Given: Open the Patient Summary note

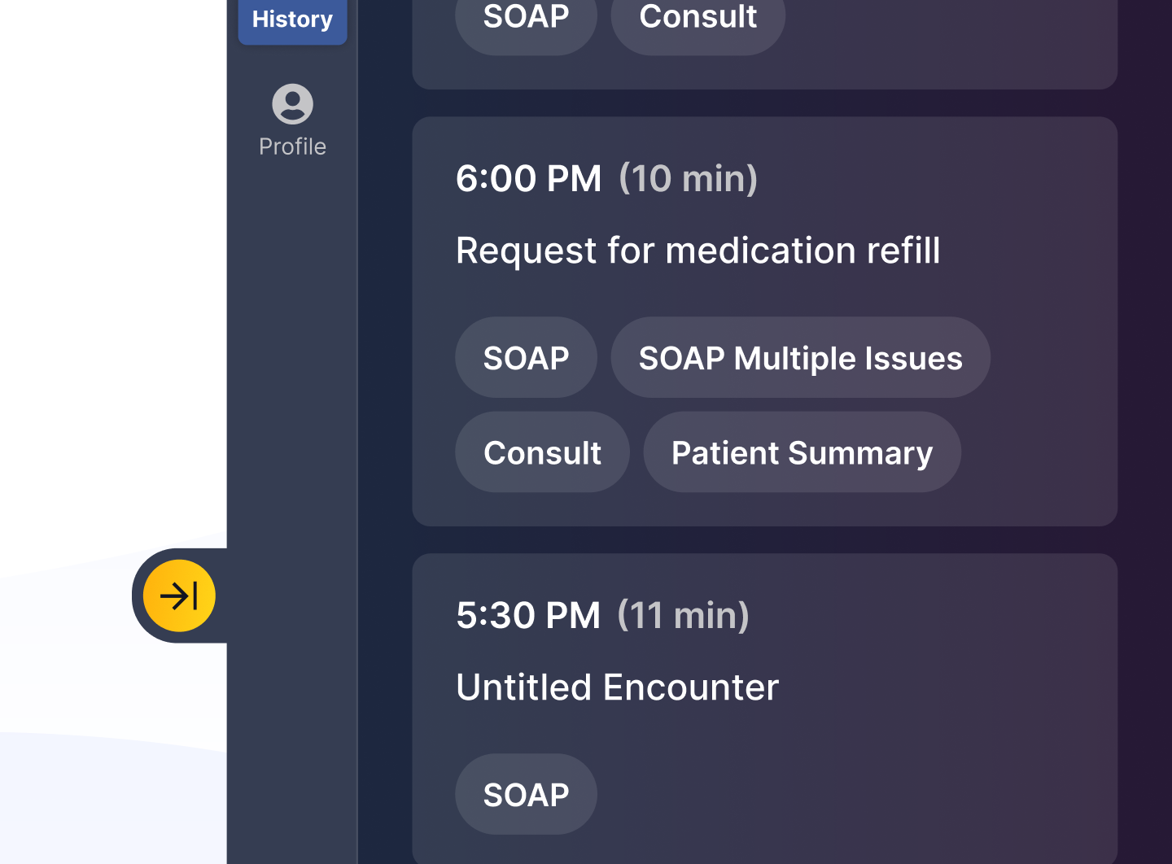Looking at the screenshot, I should click(x=802, y=452).
